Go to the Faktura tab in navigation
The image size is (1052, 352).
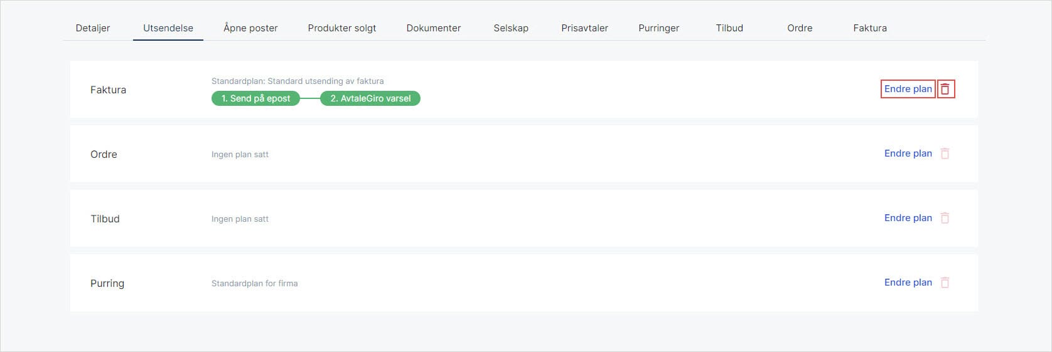(x=870, y=28)
